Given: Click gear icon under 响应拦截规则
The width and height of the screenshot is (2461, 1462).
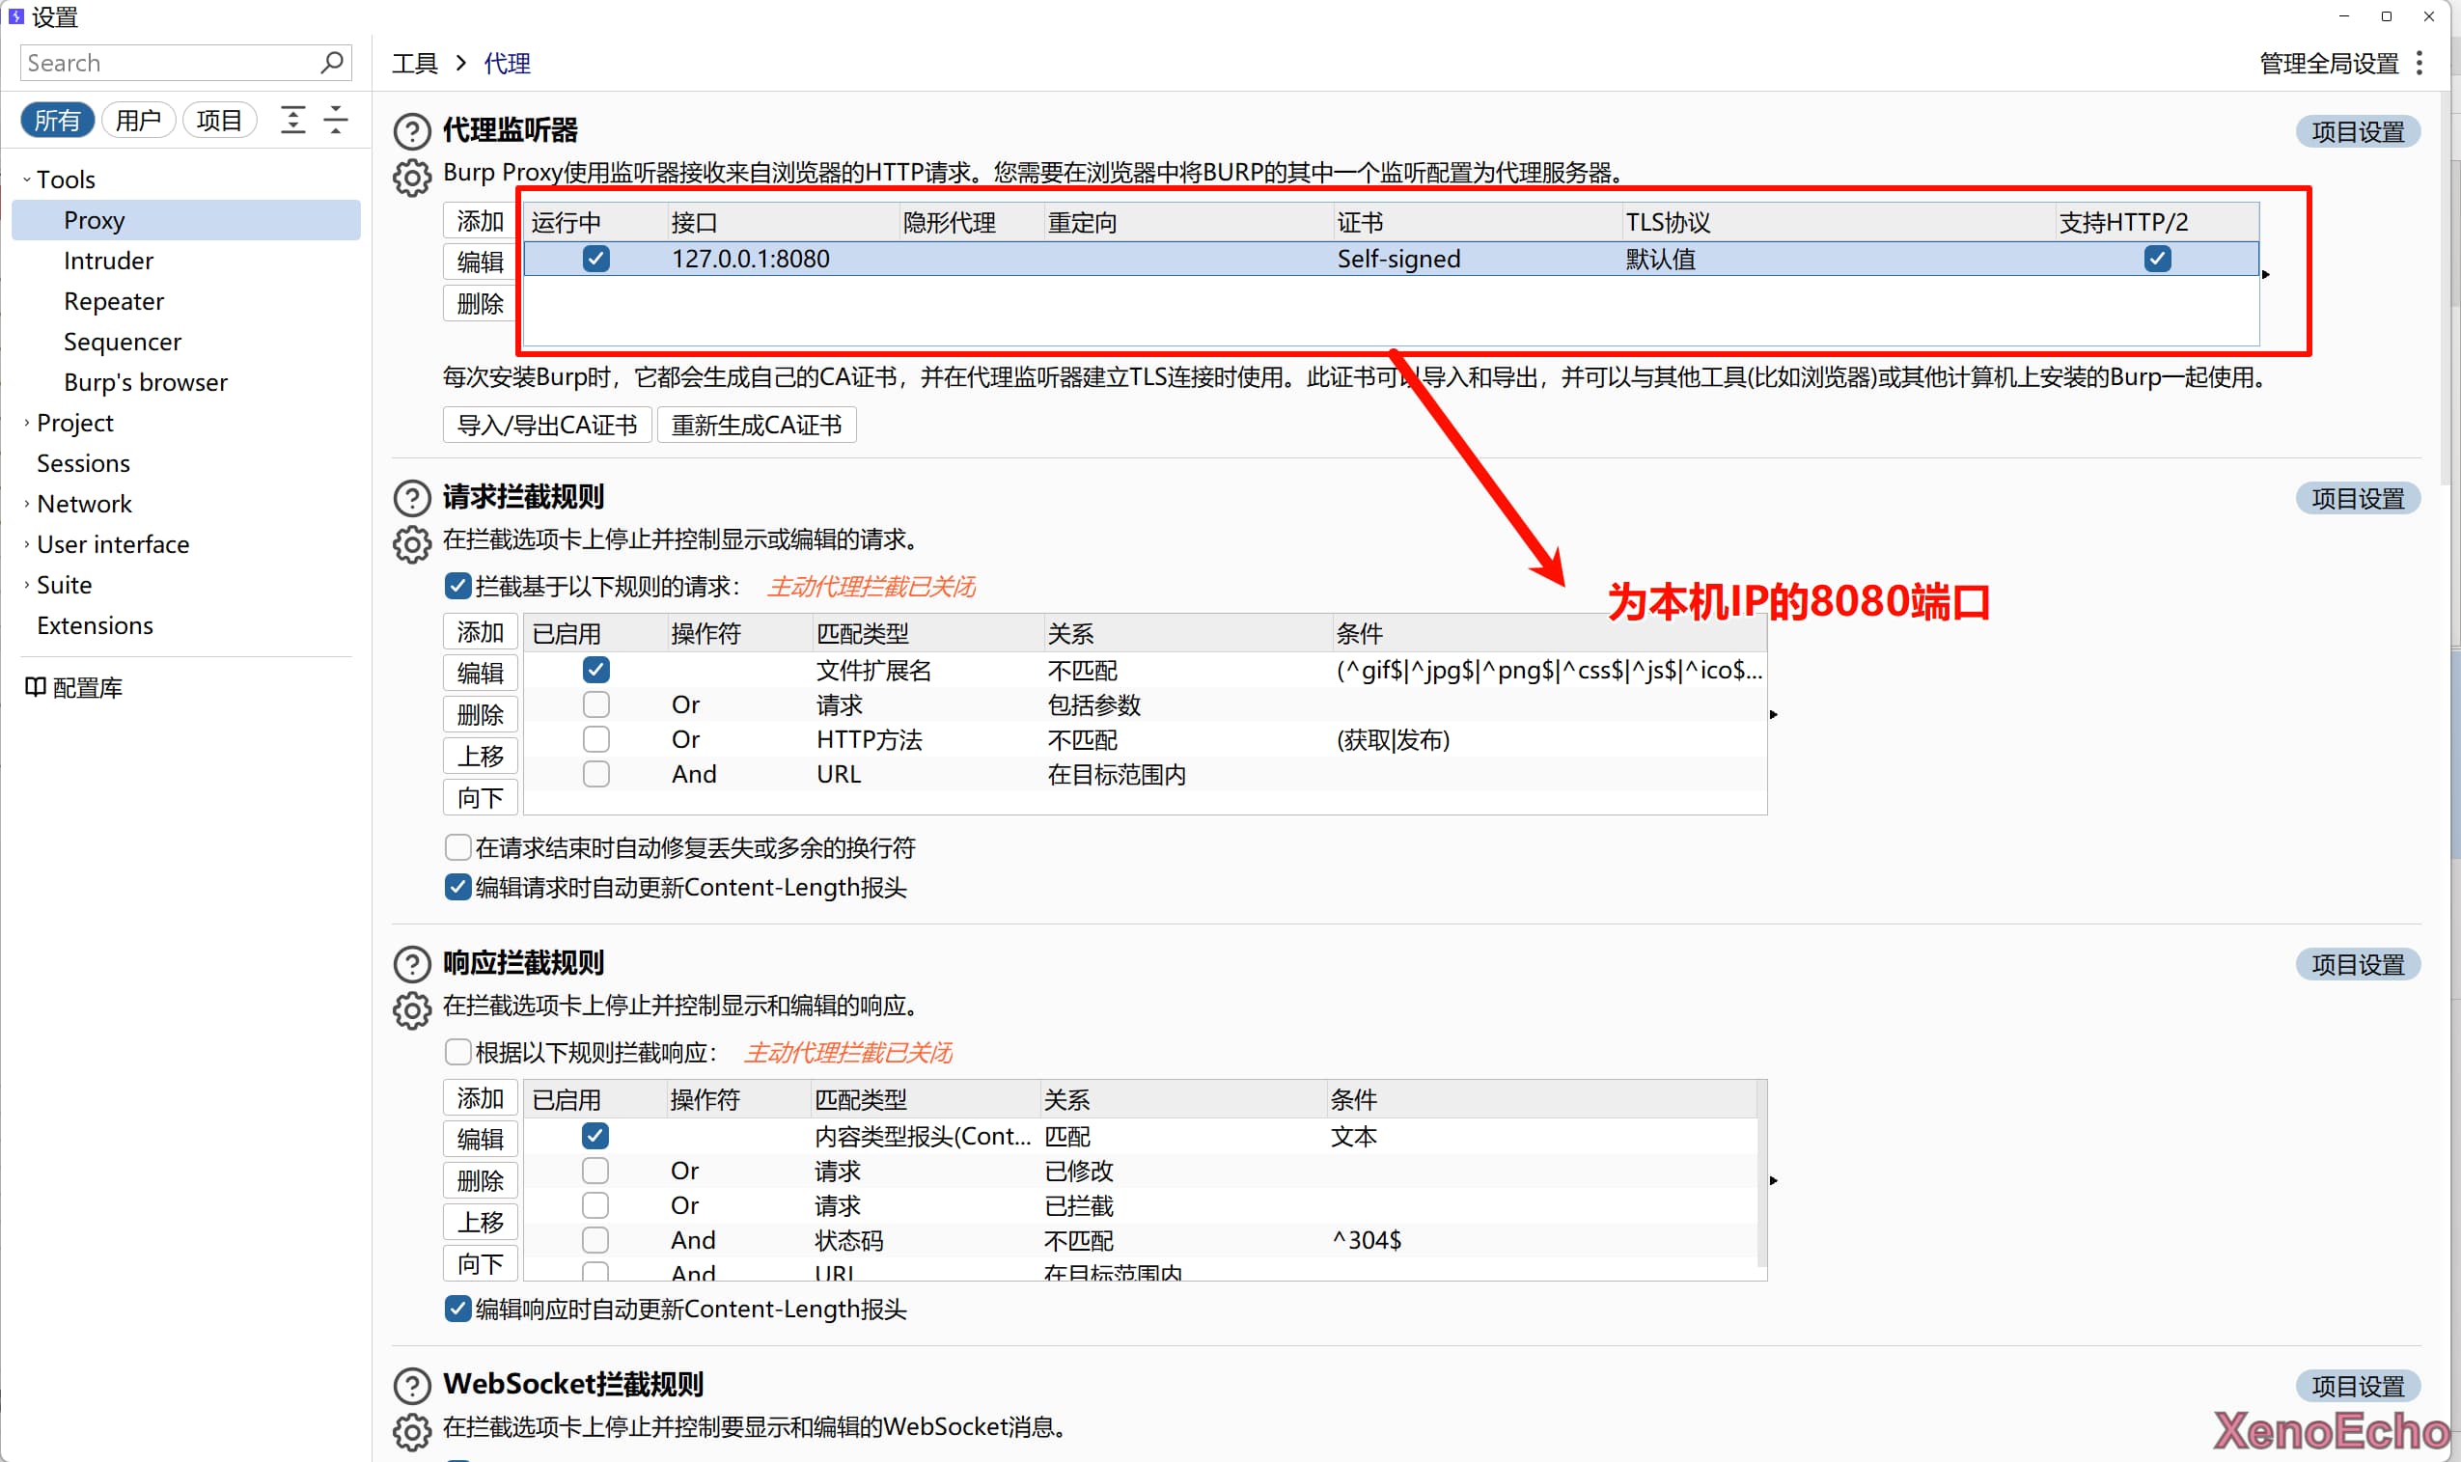Looking at the screenshot, I should [412, 1009].
